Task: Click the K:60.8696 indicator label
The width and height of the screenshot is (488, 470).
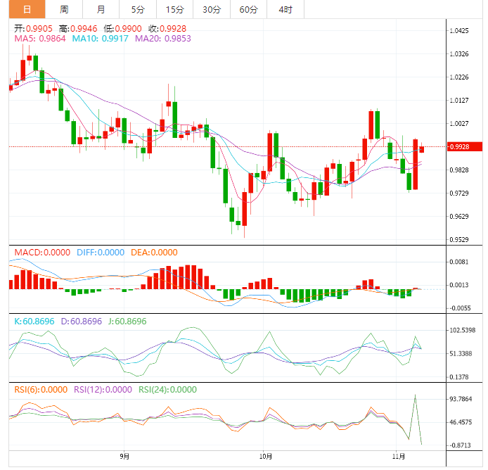Action: coord(34,321)
